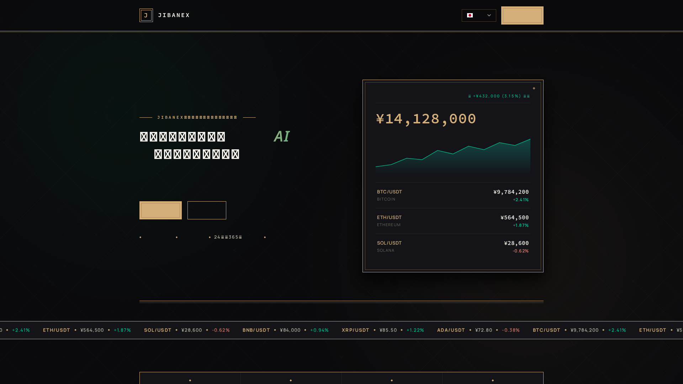Viewport: 683px width, 384px height.
Task: Select the BTC/USDT row in portfolio card
Action: pos(453,195)
